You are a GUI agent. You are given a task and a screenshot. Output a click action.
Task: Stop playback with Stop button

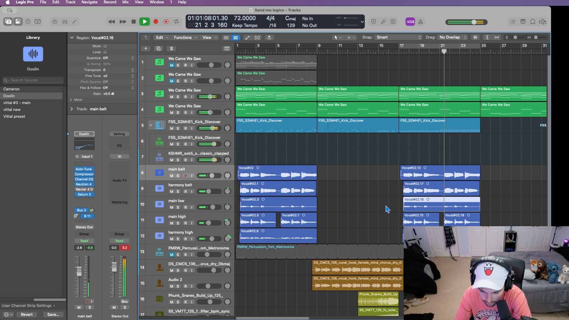pyautogui.click(x=134, y=21)
